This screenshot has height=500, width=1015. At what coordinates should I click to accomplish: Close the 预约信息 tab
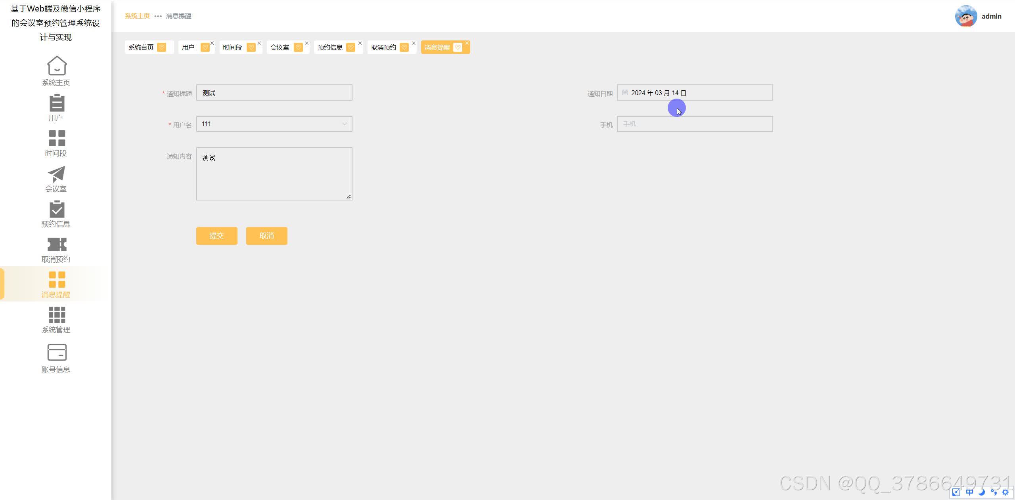(x=360, y=43)
